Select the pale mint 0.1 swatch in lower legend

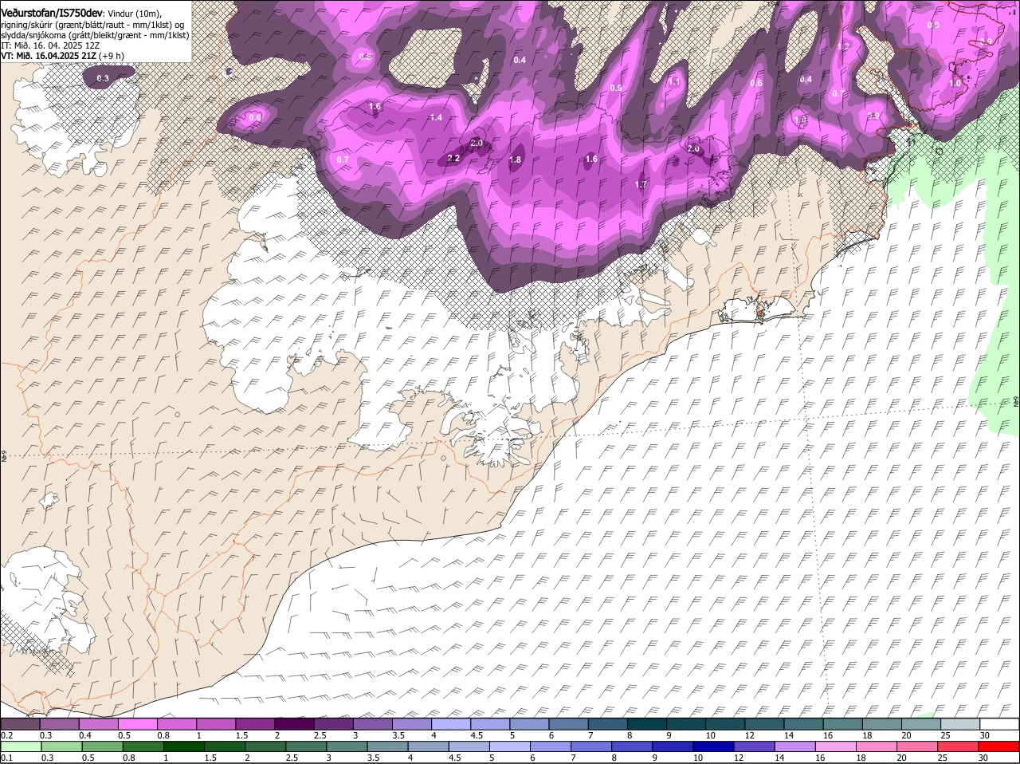[21, 746]
